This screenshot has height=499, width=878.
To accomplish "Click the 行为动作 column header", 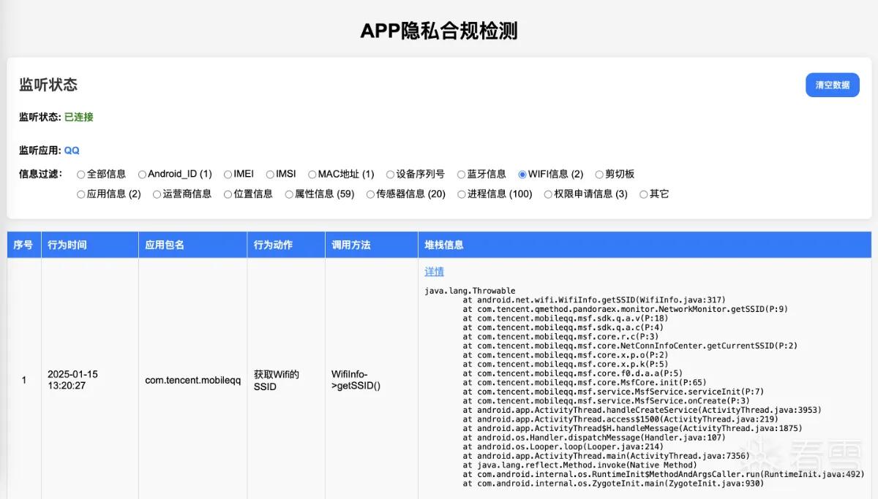I will (286, 245).
